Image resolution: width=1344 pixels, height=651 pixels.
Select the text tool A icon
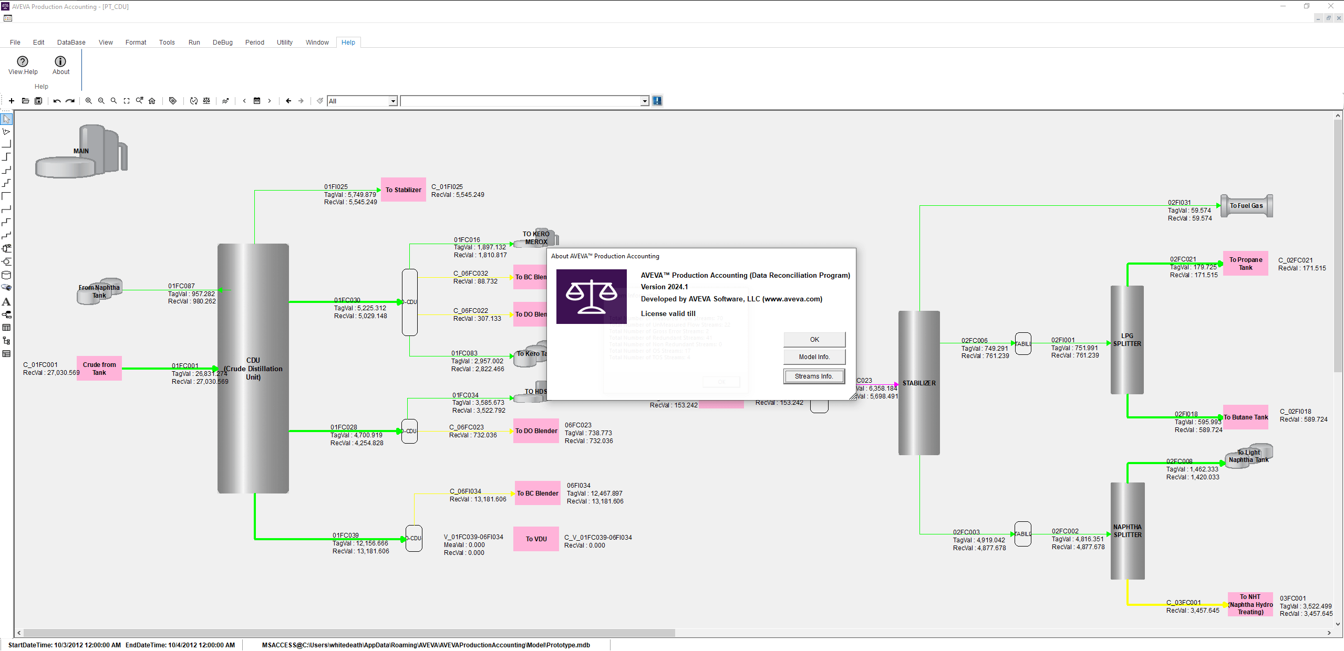coord(6,302)
